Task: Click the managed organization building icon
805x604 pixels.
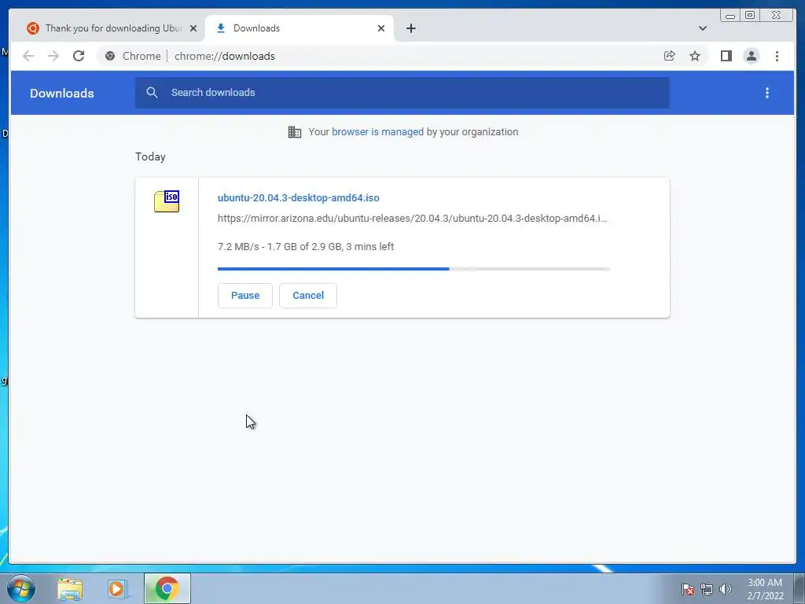Action: pyautogui.click(x=295, y=132)
